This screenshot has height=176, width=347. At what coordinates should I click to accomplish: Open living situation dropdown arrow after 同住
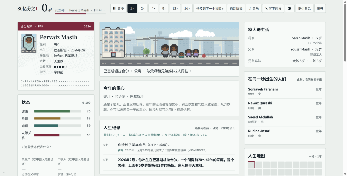(x=191, y=71)
